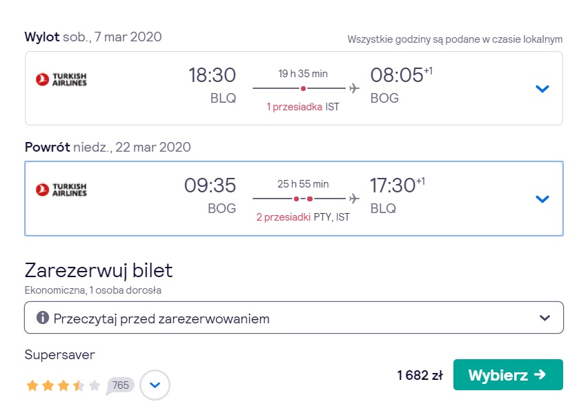588x404 pixels.
Task: Click the red stopover dot on outbound route
Action: (303, 89)
